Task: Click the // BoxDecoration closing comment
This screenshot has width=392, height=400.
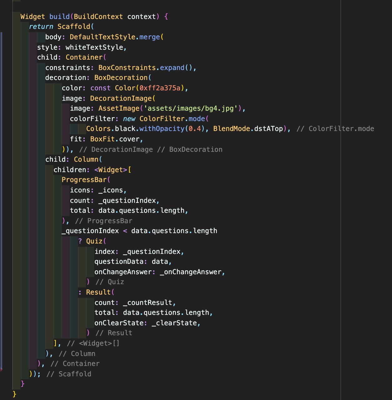Action: pos(190,149)
